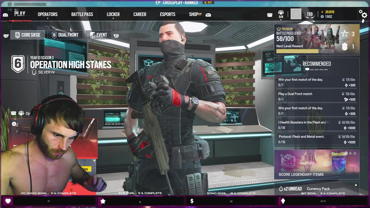Select the first dot on the legendary items banner

coord(346,153)
